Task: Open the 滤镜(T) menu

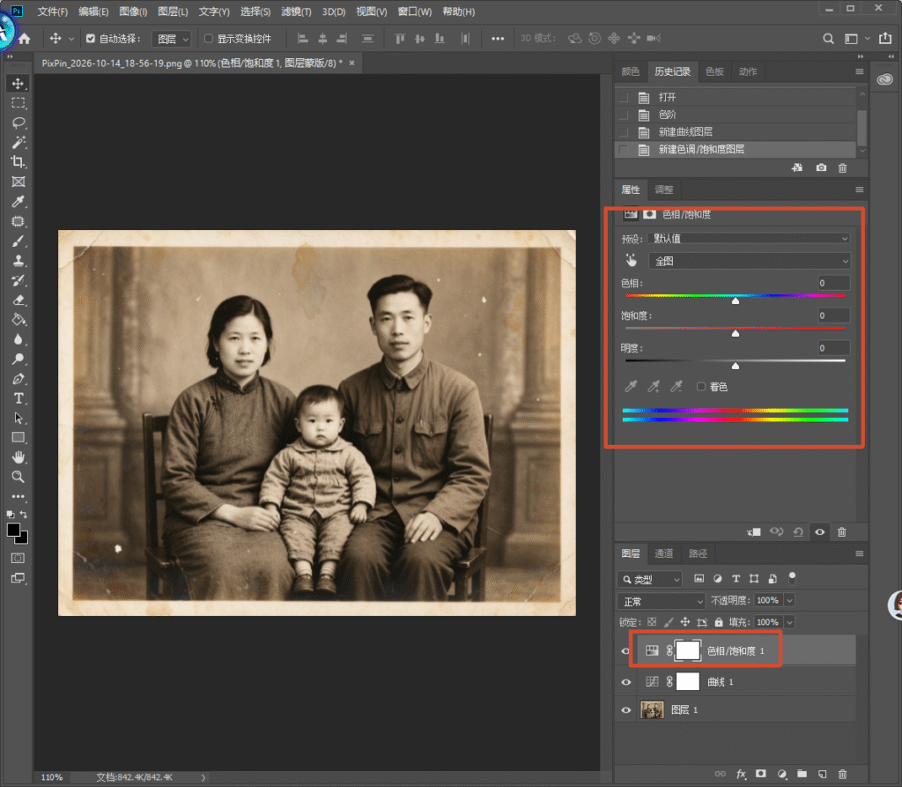Action: coord(296,11)
